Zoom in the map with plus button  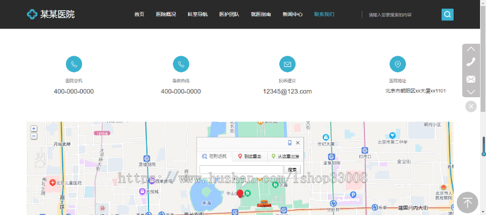pos(34,129)
